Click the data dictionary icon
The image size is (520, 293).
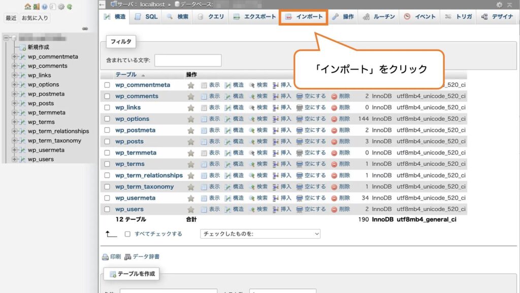point(127,257)
